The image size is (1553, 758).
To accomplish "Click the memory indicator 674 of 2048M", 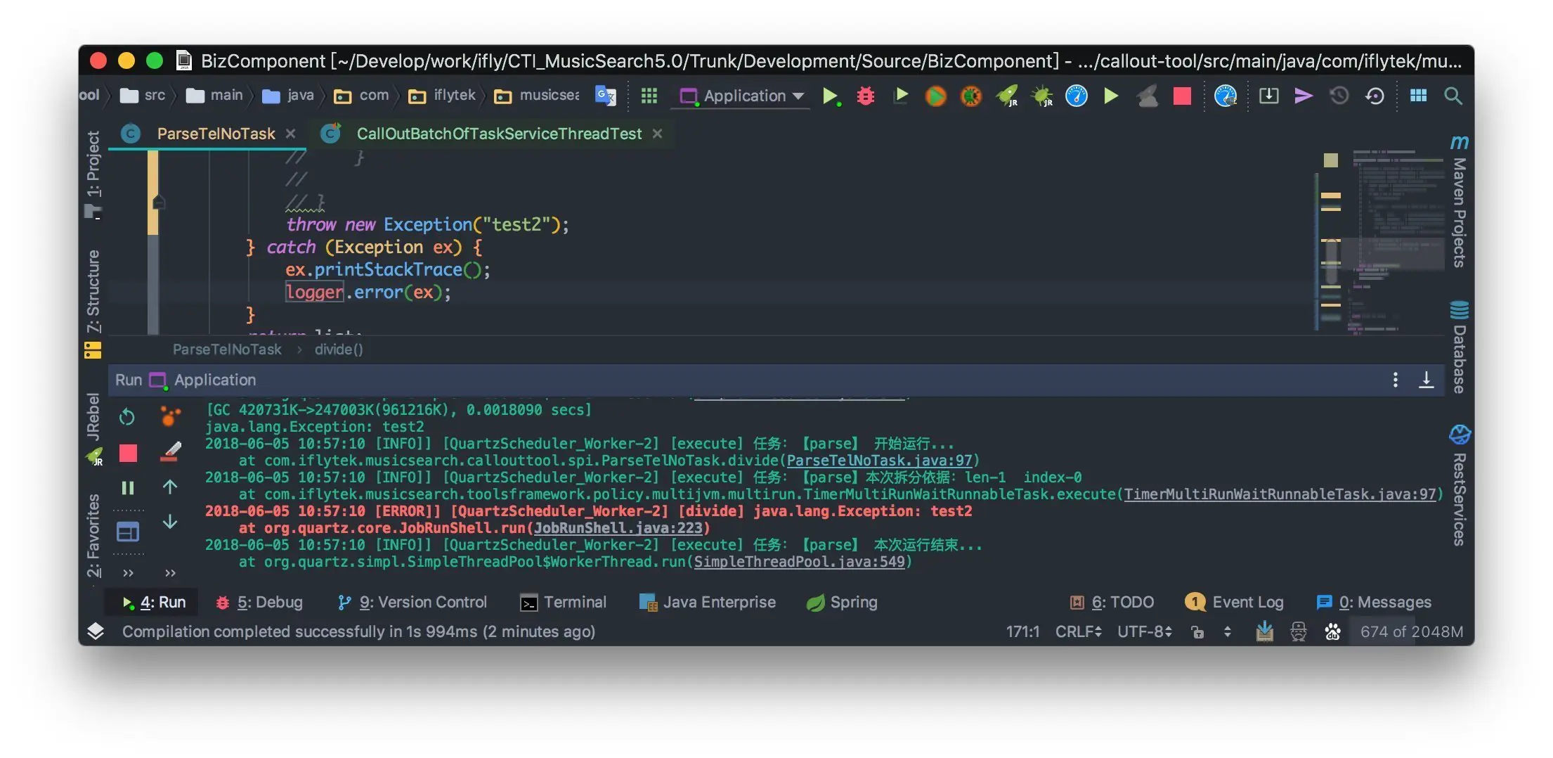I will [x=1411, y=631].
